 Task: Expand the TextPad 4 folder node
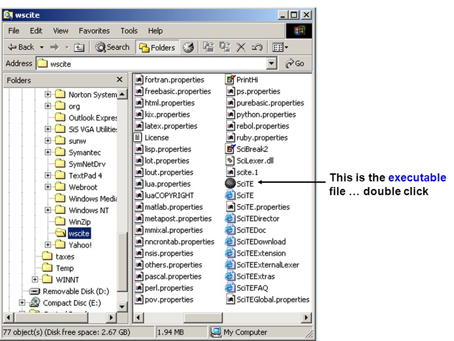[48, 175]
